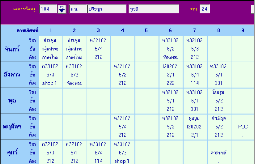Select Monday period 3 cell ท32102 5/4
Screen dimensions: 255x164
[x=99, y=49]
